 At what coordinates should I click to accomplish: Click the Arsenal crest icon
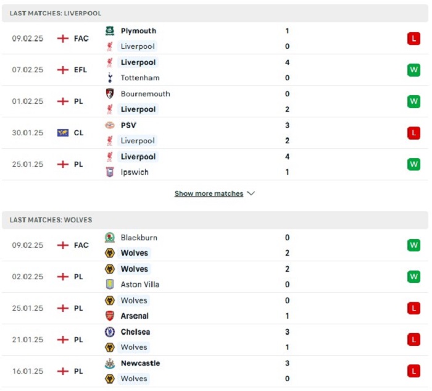pos(110,316)
